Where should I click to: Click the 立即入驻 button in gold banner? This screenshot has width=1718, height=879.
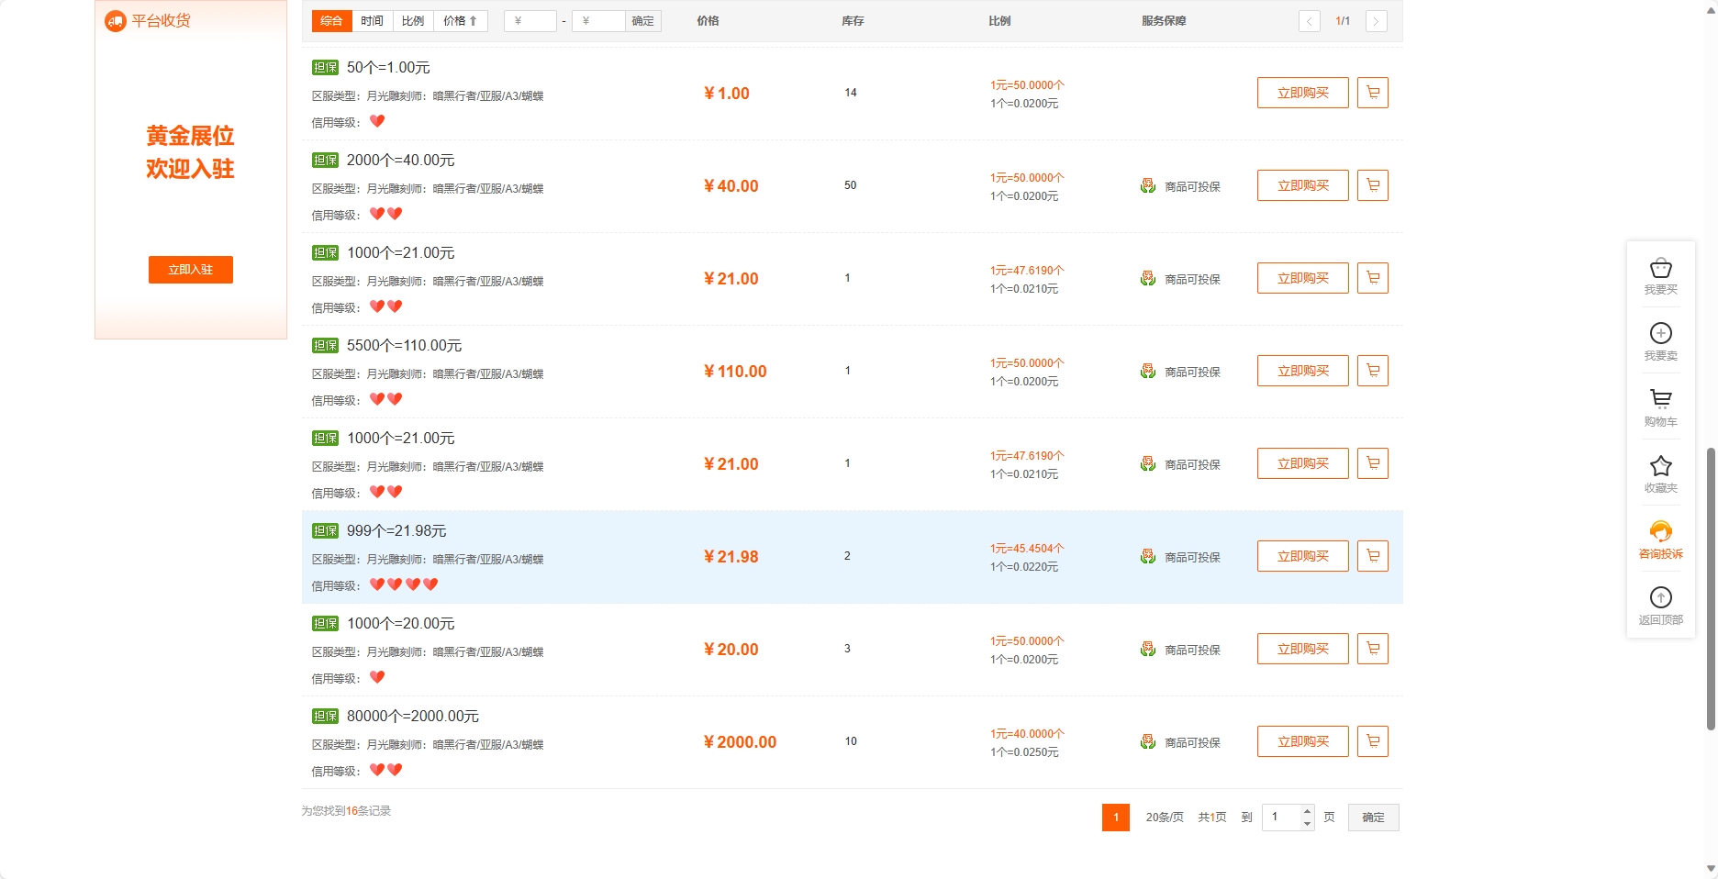click(x=190, y=270)
